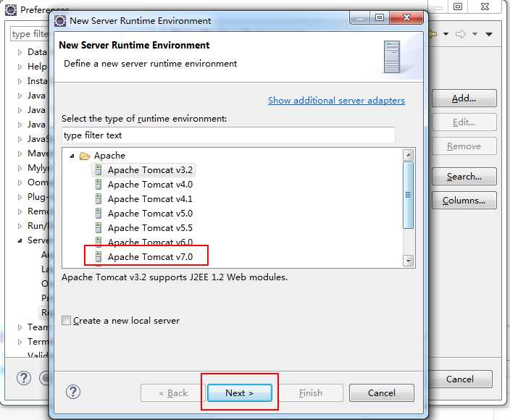Select Apache Tomcat v6.0
The height and width of the screenshot is (420, 510).
150,242
